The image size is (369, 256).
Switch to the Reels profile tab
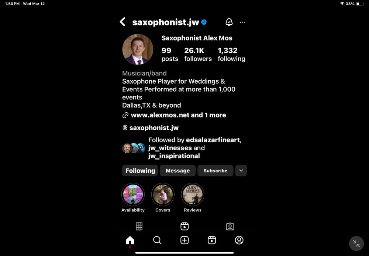pos(184,227)
